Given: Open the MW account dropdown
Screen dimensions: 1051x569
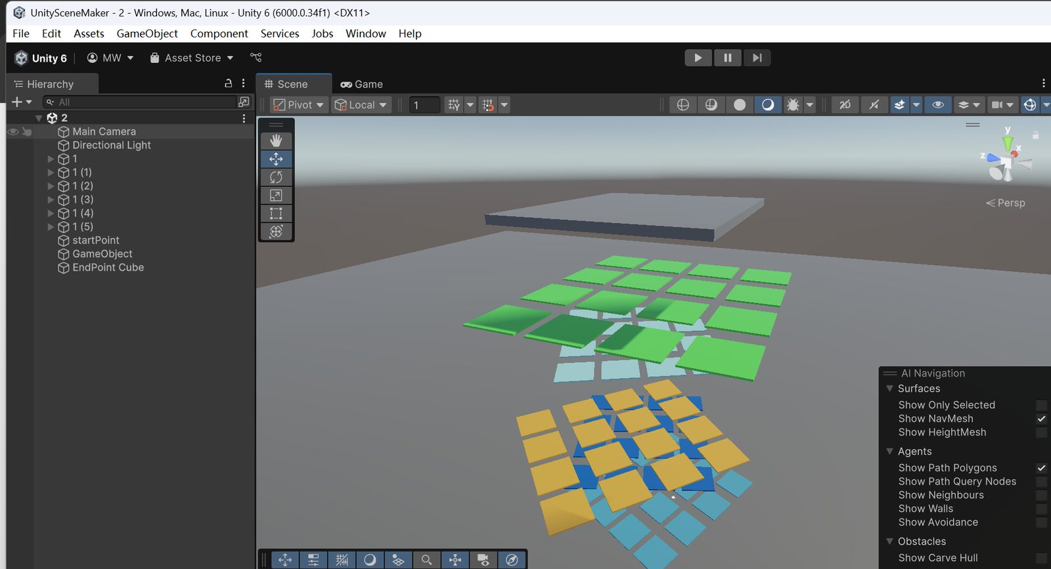Looking at the screenshot, I should coord(110,58).
